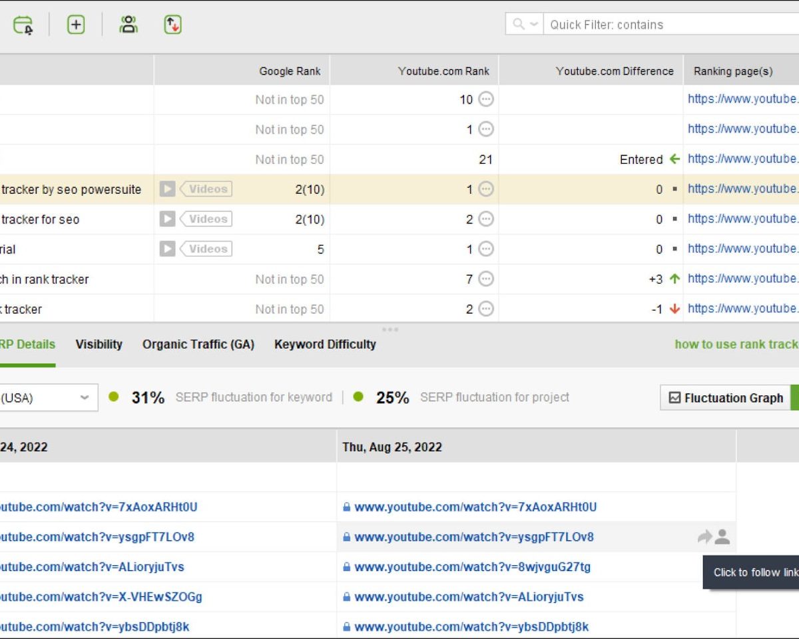This screenshot has width=799, height=639.
Task: Click the up/down arrows rank update icon
Action: 173,25
